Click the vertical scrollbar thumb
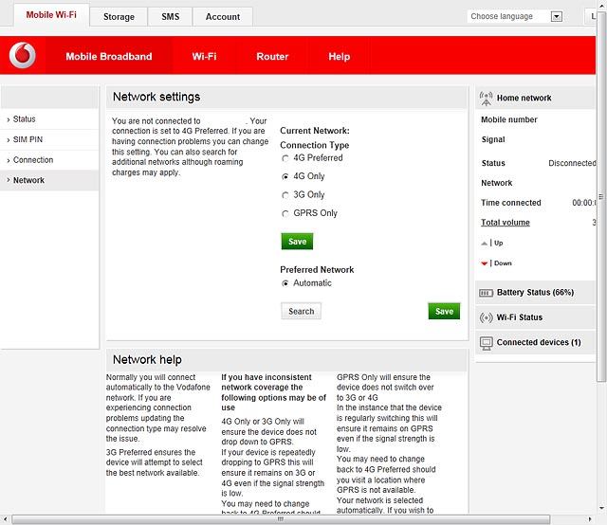Viewport: 607px width, 525px height. coord(601,196)
